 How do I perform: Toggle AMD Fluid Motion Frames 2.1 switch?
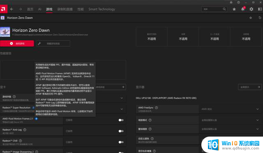pyautogui.click(x=121, y=120)
